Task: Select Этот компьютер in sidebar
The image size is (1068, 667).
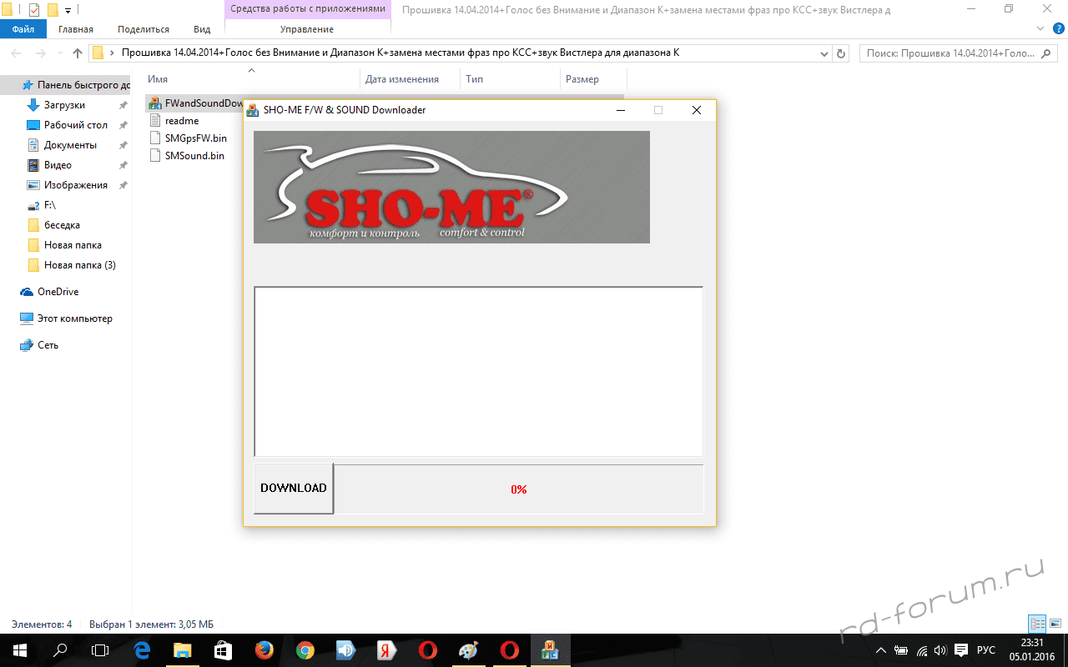Action: 74,318
